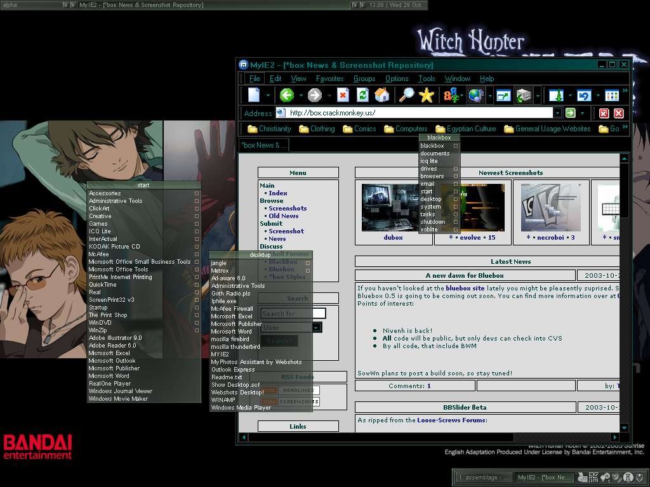Viewport: 650px width, 487px height.
Task: Click the colored grid toolbar icon
Action: (612, 96)
